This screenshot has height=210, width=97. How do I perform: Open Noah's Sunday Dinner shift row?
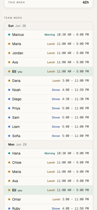tap(48, 90)
